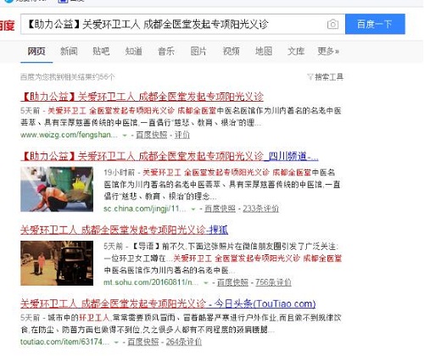Open the night street thumbnail image
424x356 pixels.
[57, 263]
